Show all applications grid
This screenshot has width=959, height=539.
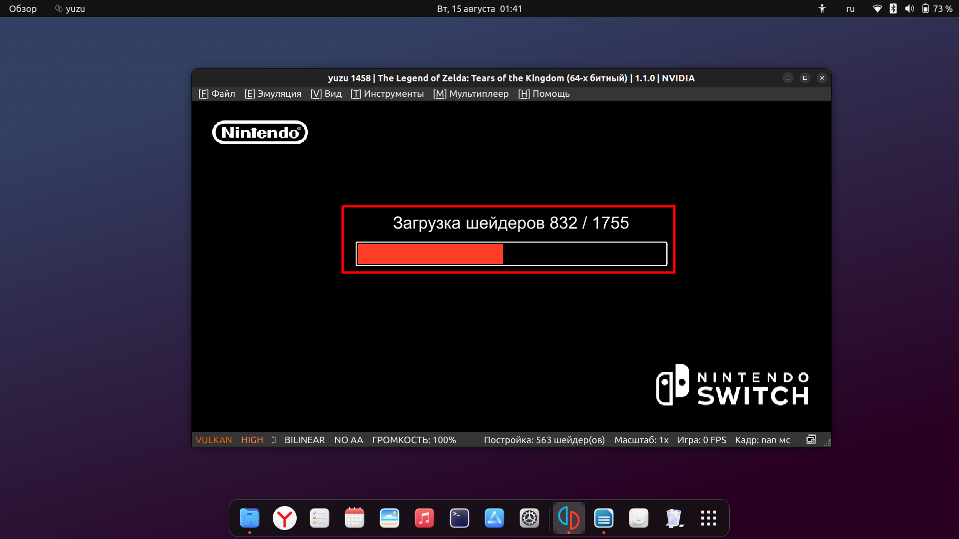709,518
